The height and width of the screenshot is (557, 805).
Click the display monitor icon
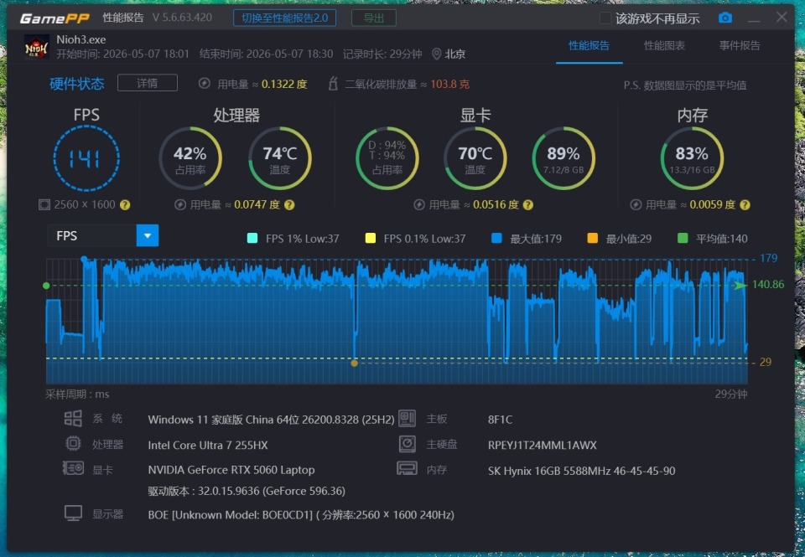[73, 513]
